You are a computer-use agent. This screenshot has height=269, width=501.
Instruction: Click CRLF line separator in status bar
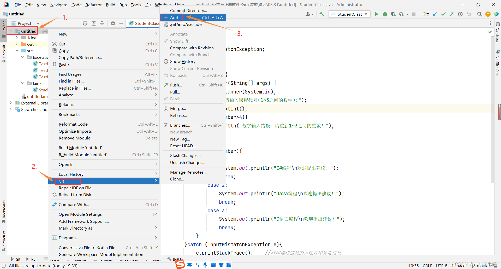tap(427, 266)
